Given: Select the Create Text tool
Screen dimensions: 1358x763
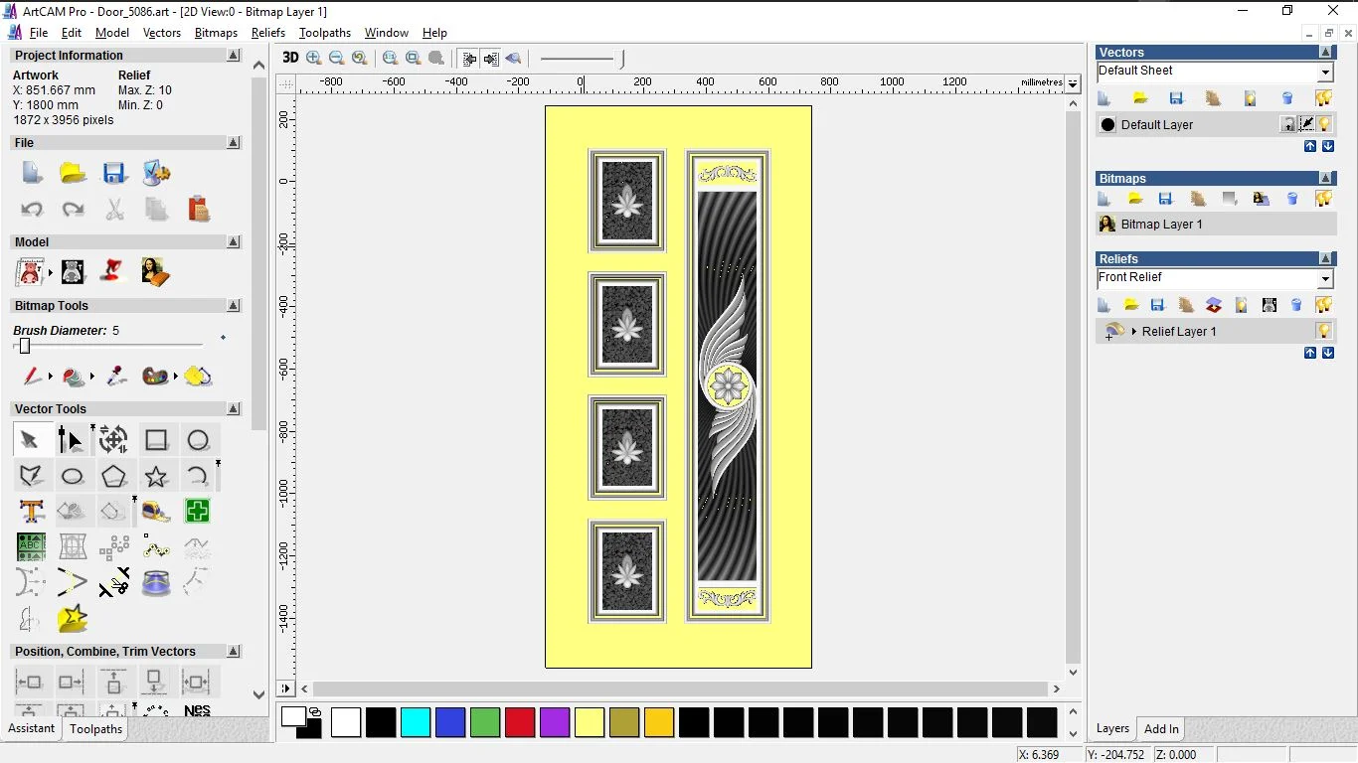Looking at the screenshot, I should [32, 510].
